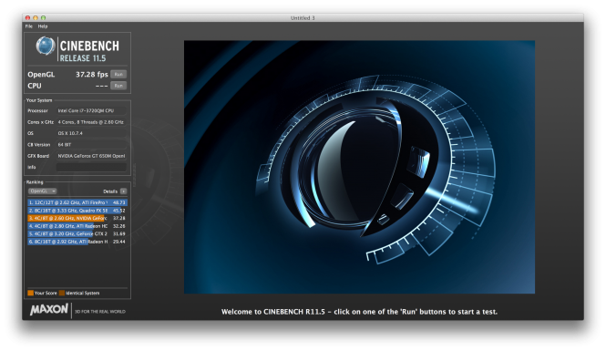Minimize the window with the yellow button
Screen dimensions: 606x351
pyautogui.click(x=36, y=18)
